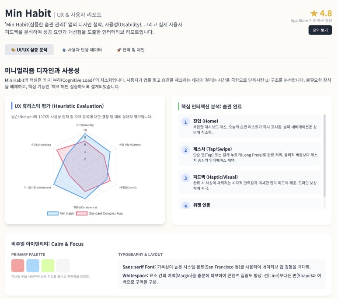The image size is (338, 299).
Task: Click the 제어권(Control) axis label on radar chart
Action: (x=128, y=188)
